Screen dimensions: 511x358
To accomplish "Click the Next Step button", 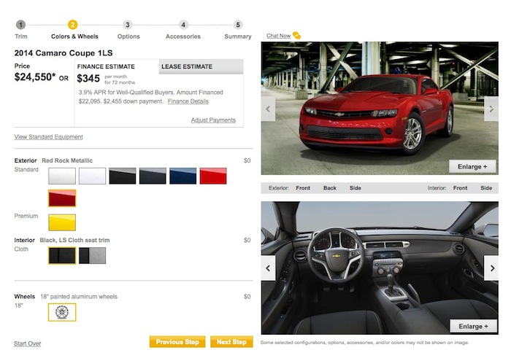I will [231, 342].
